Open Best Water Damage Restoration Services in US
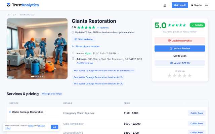 98,77
